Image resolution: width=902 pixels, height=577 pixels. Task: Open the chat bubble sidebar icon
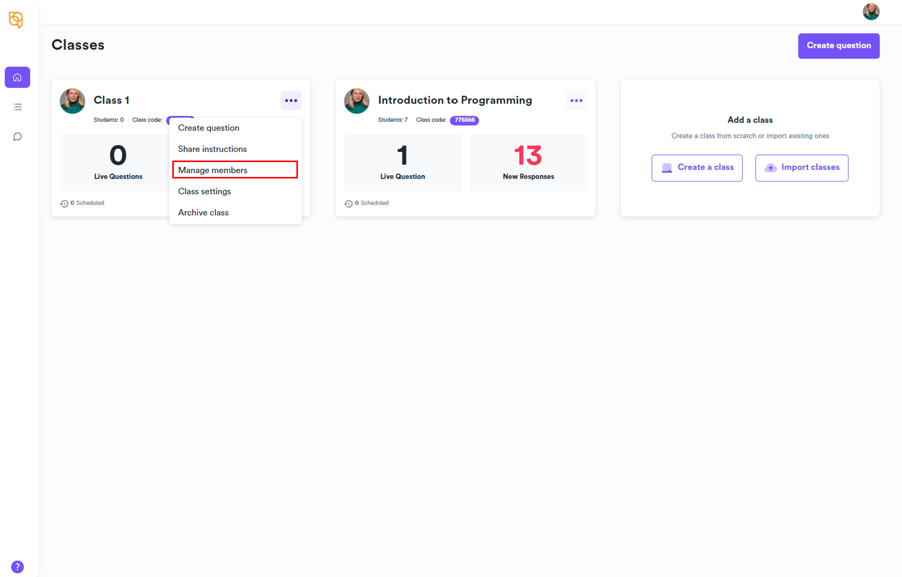pyautogui.click(x=17, y=136)
